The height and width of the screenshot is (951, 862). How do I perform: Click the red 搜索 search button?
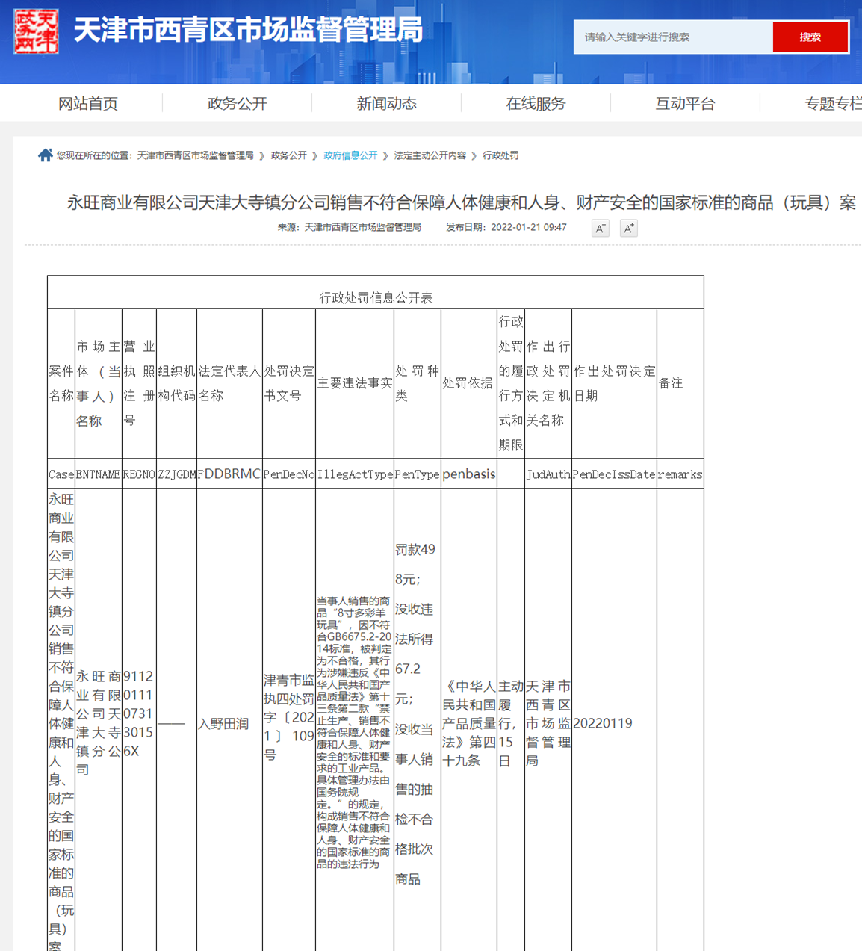point(810,37)
